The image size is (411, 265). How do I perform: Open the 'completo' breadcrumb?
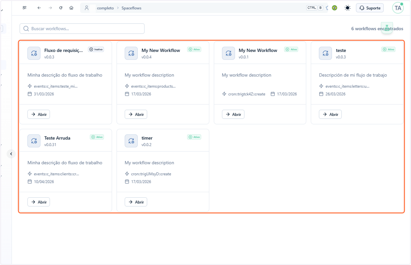tap(105, 8)
